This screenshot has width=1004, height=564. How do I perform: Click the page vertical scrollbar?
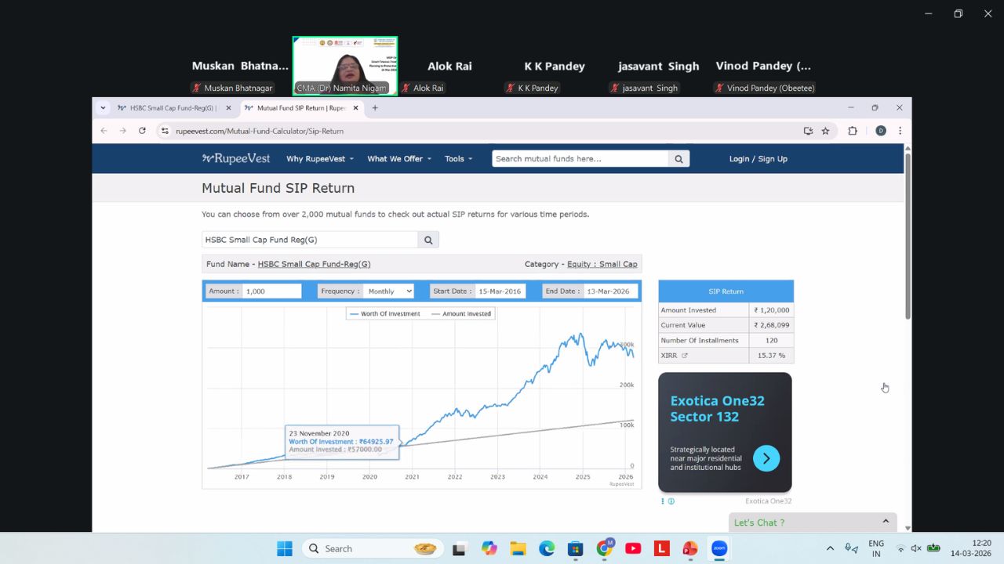(908, 235)
